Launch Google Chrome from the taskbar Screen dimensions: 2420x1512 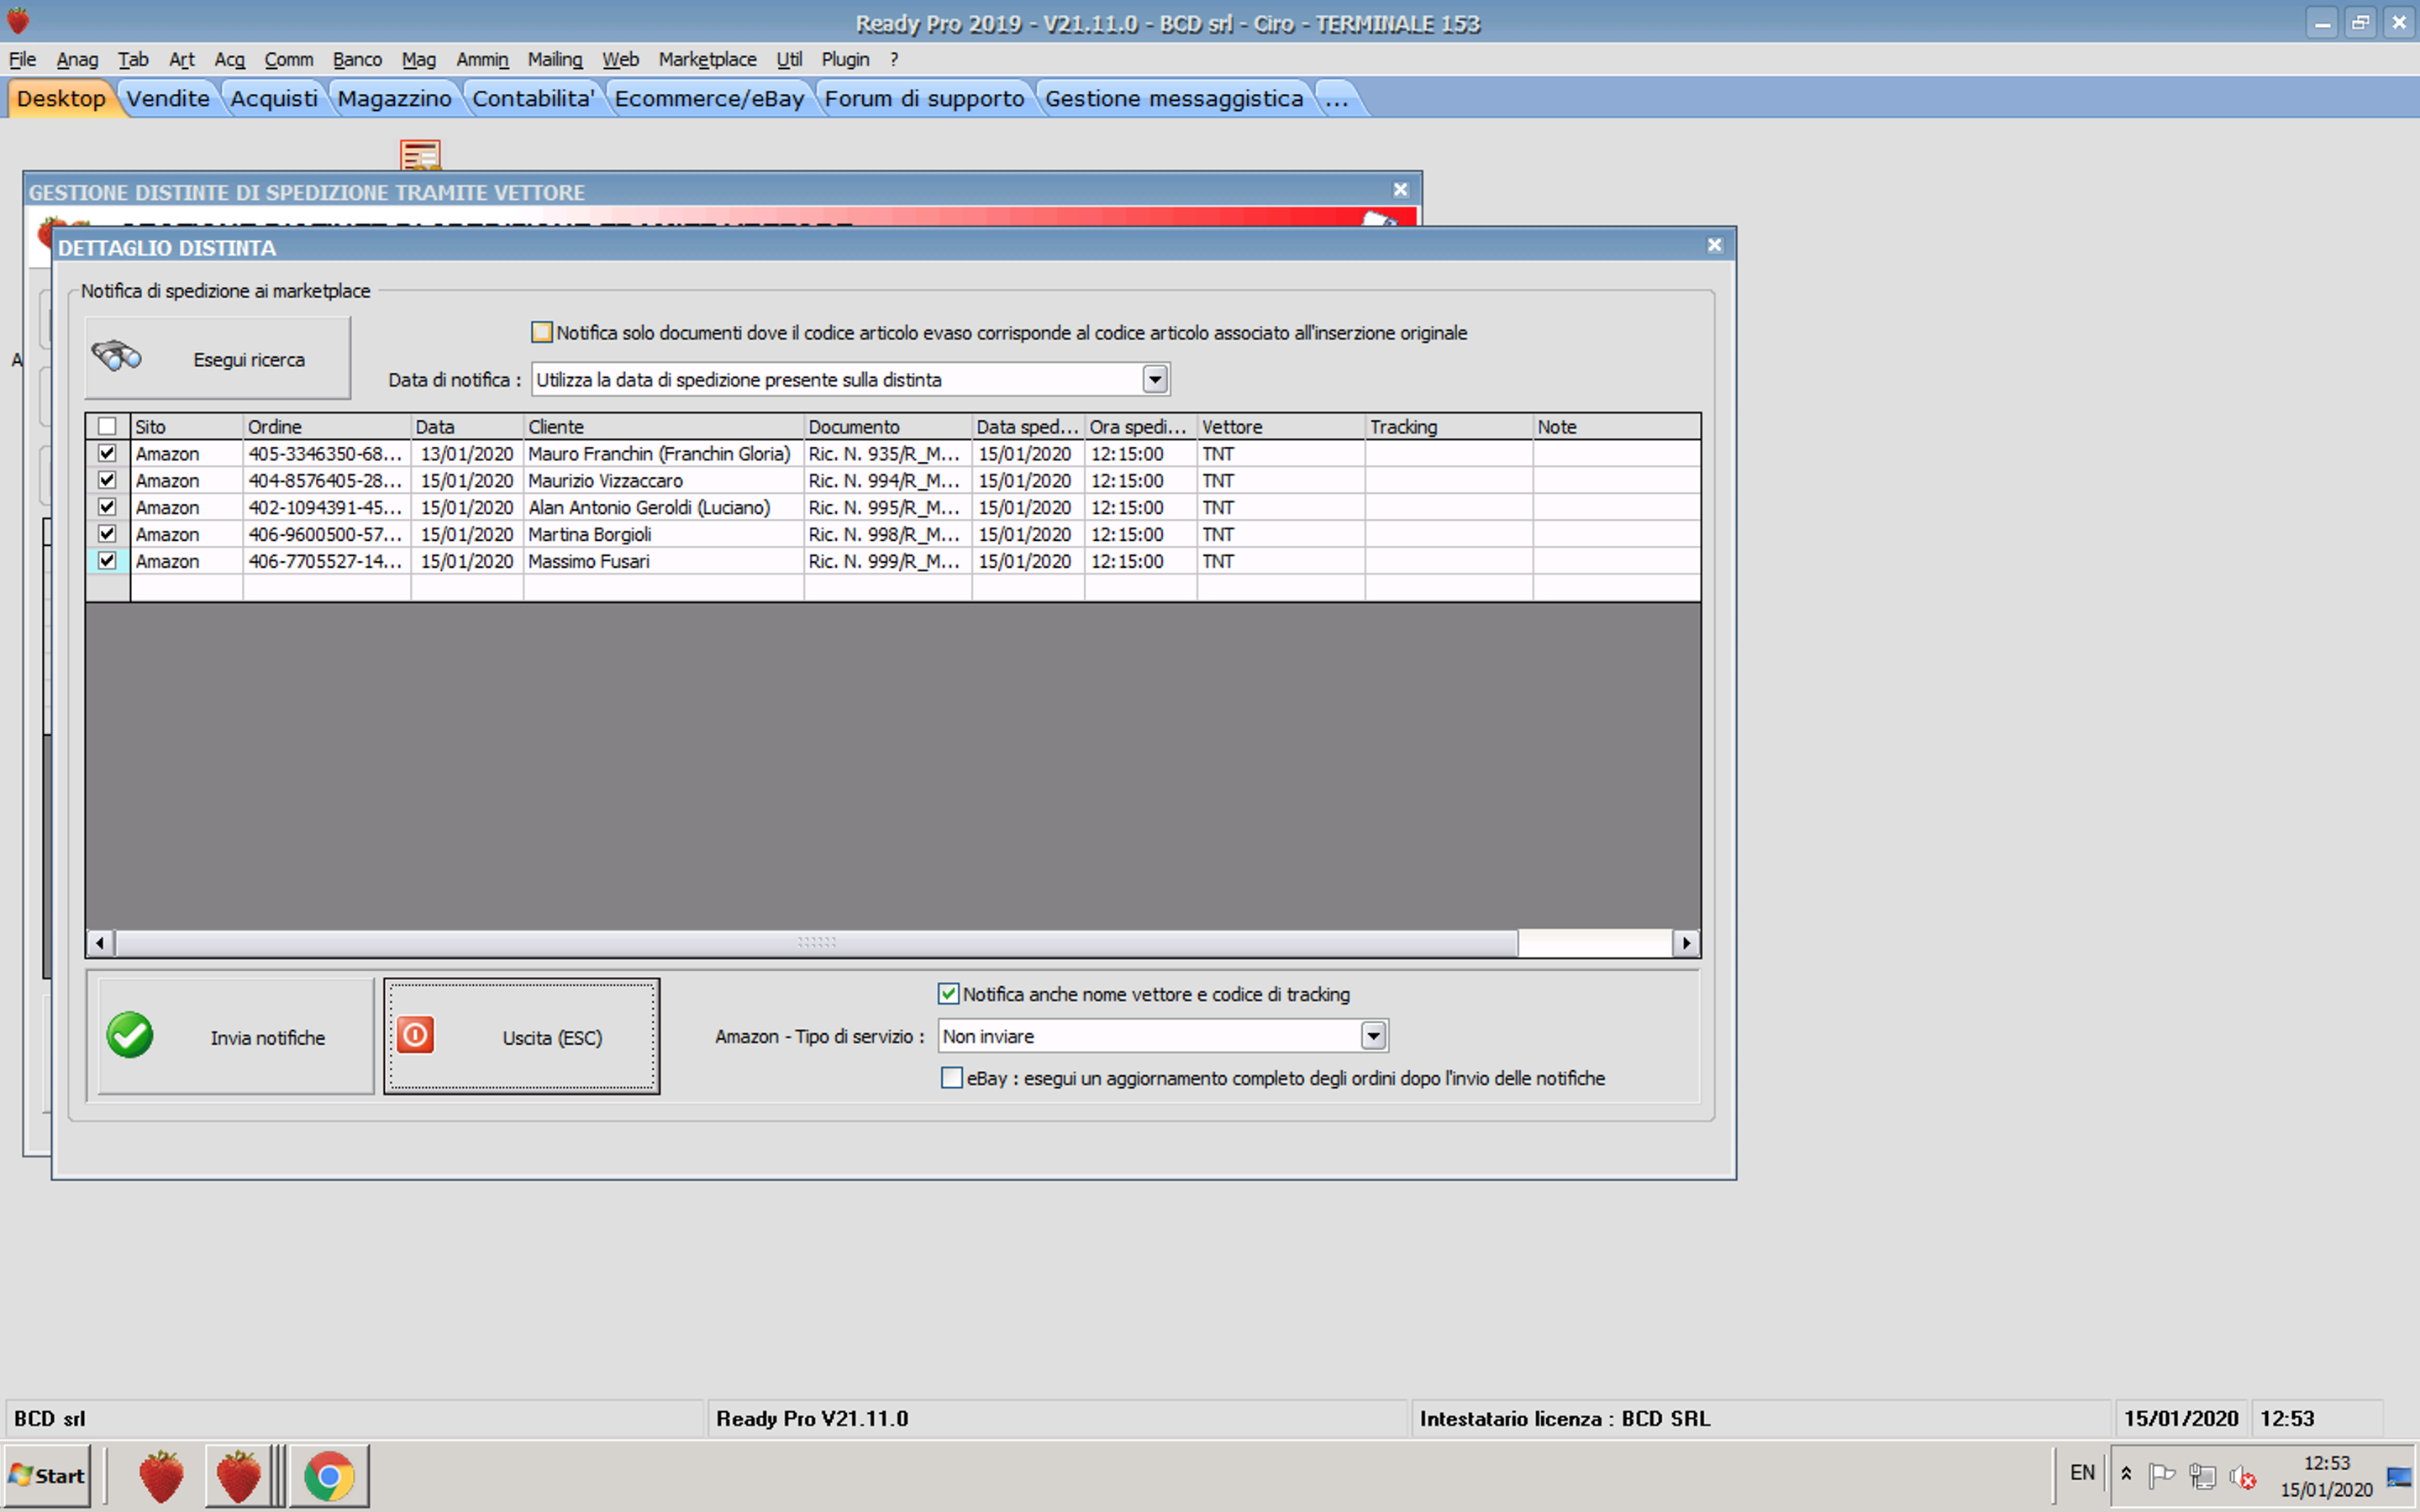pyautogui.click(x=329, y=1476)
